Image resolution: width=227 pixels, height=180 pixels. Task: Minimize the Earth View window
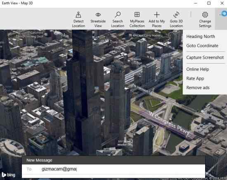(x=196, y=3)
